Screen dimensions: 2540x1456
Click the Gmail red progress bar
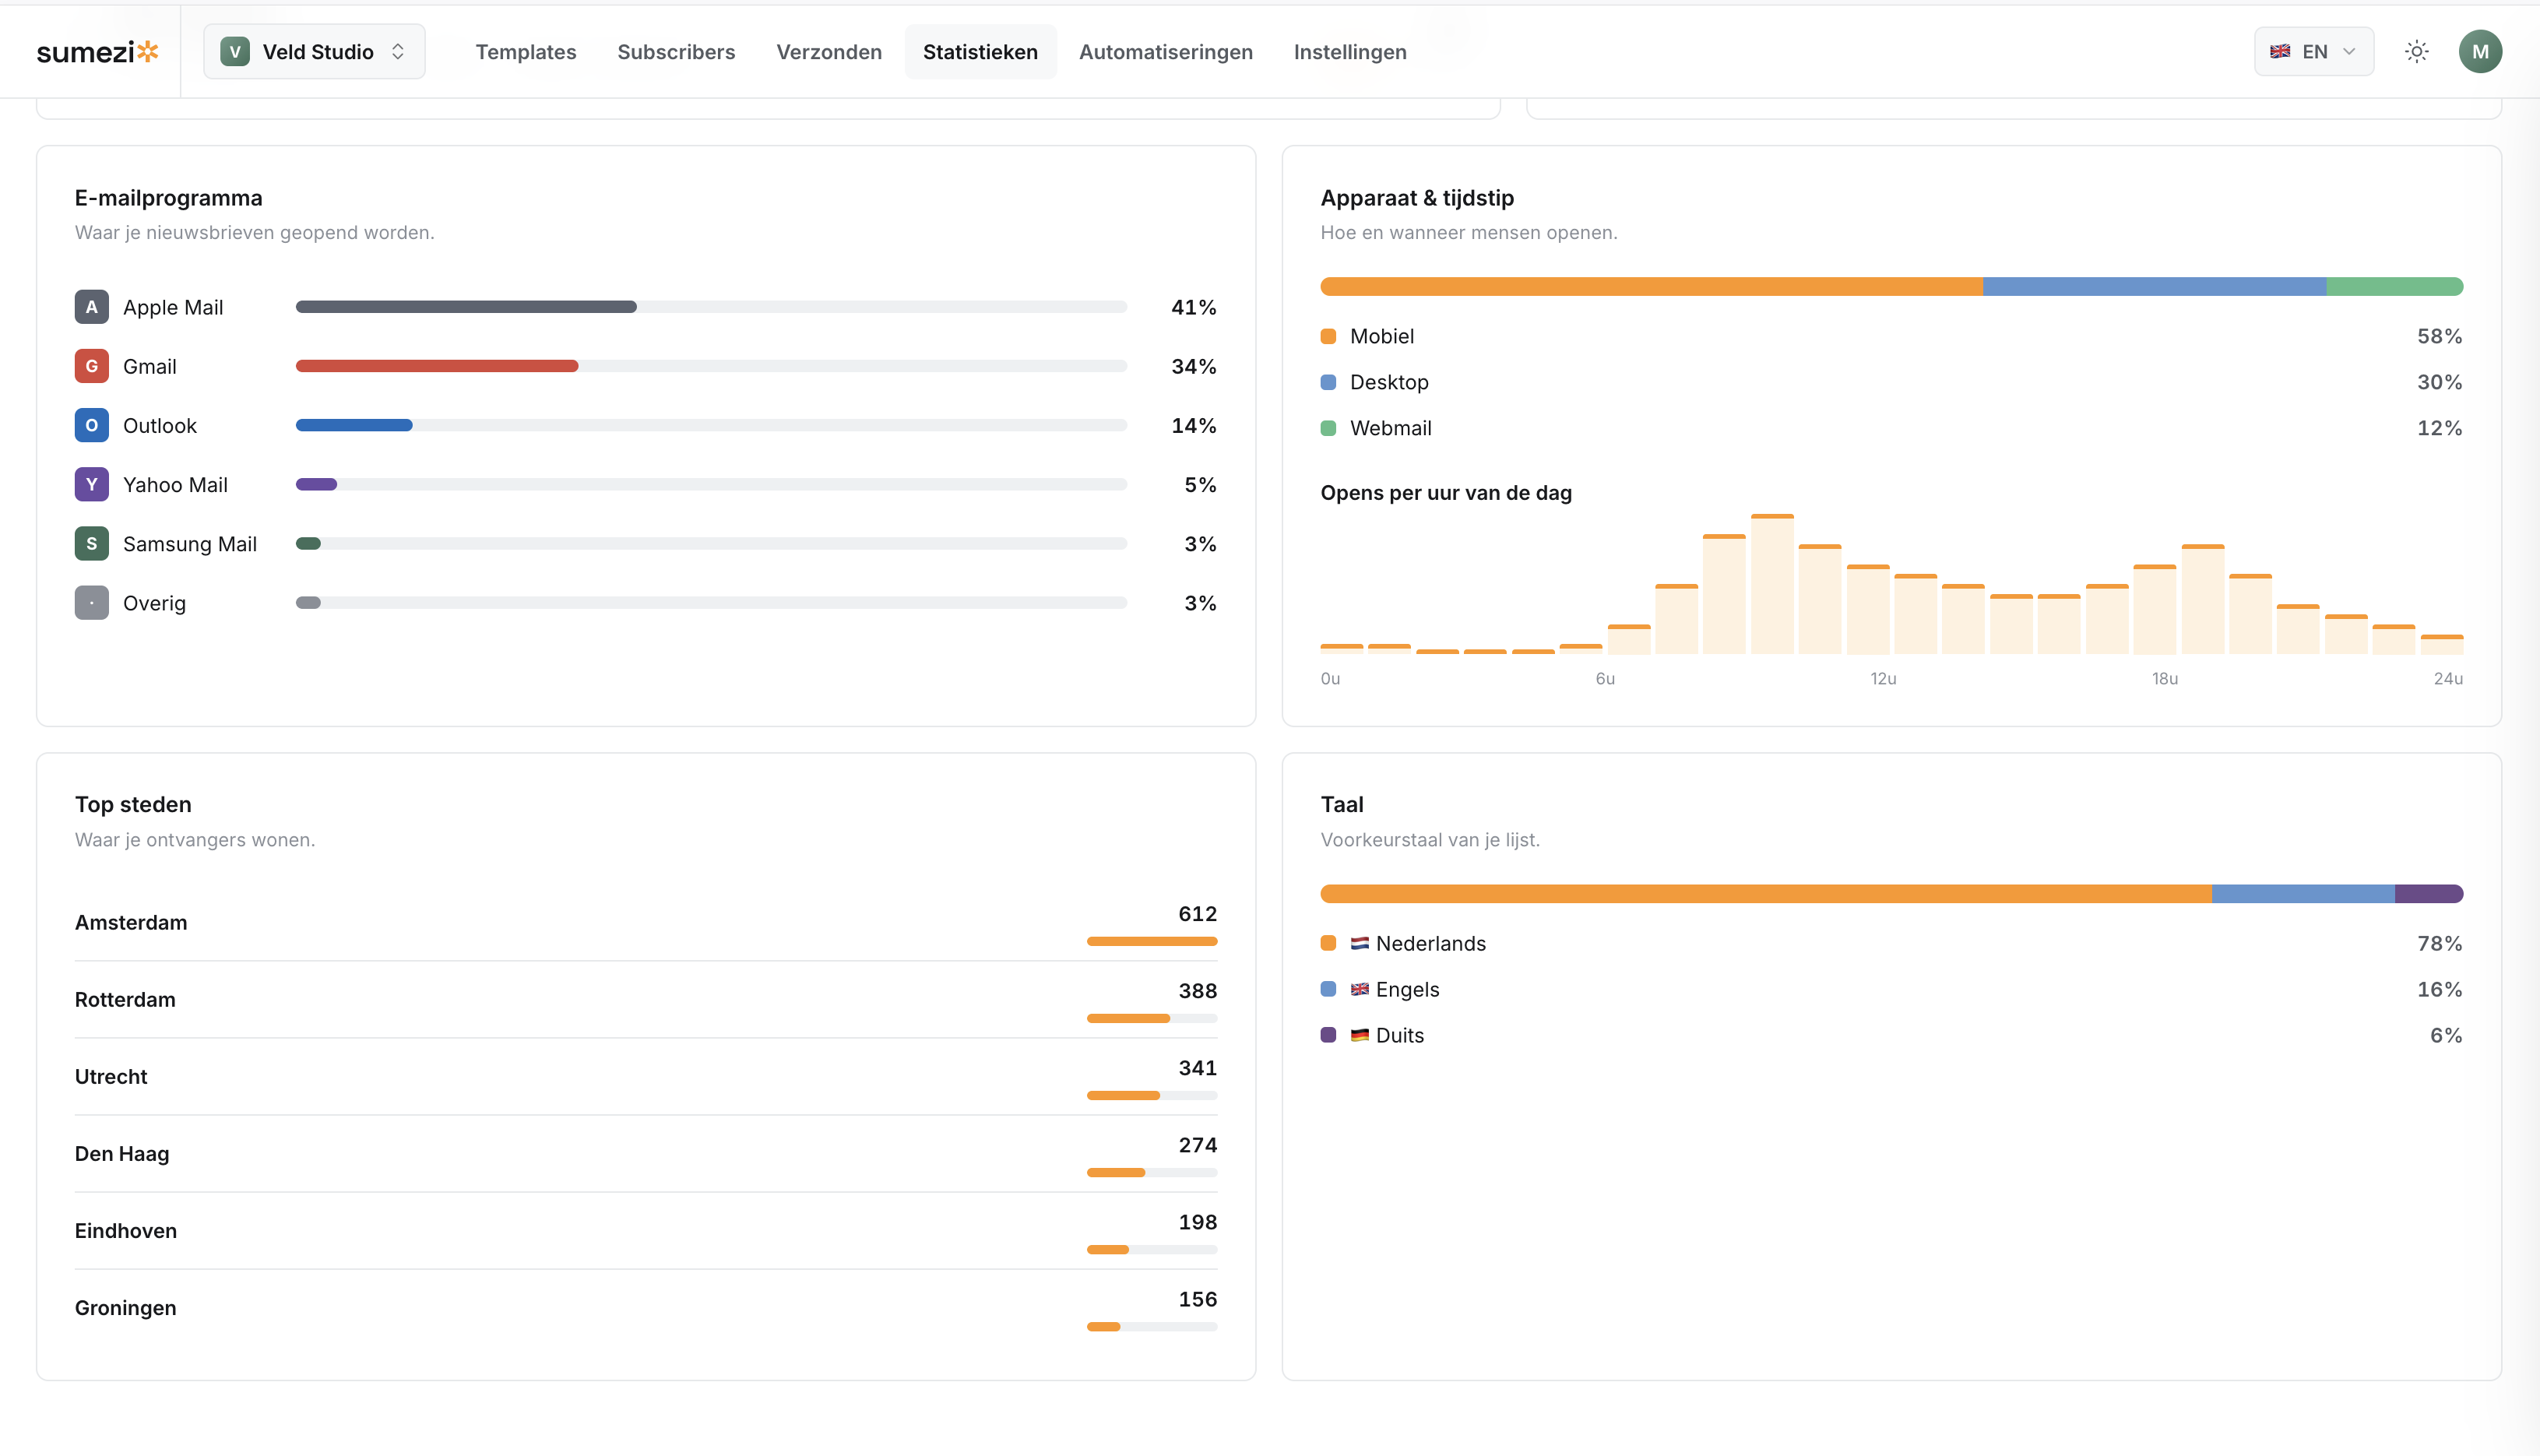[437, 366]
